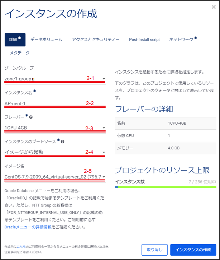Screen dimensions: 220x260
Task: Click help icon next to インスタンスのブートソース
Action: [x=63, y=142]
